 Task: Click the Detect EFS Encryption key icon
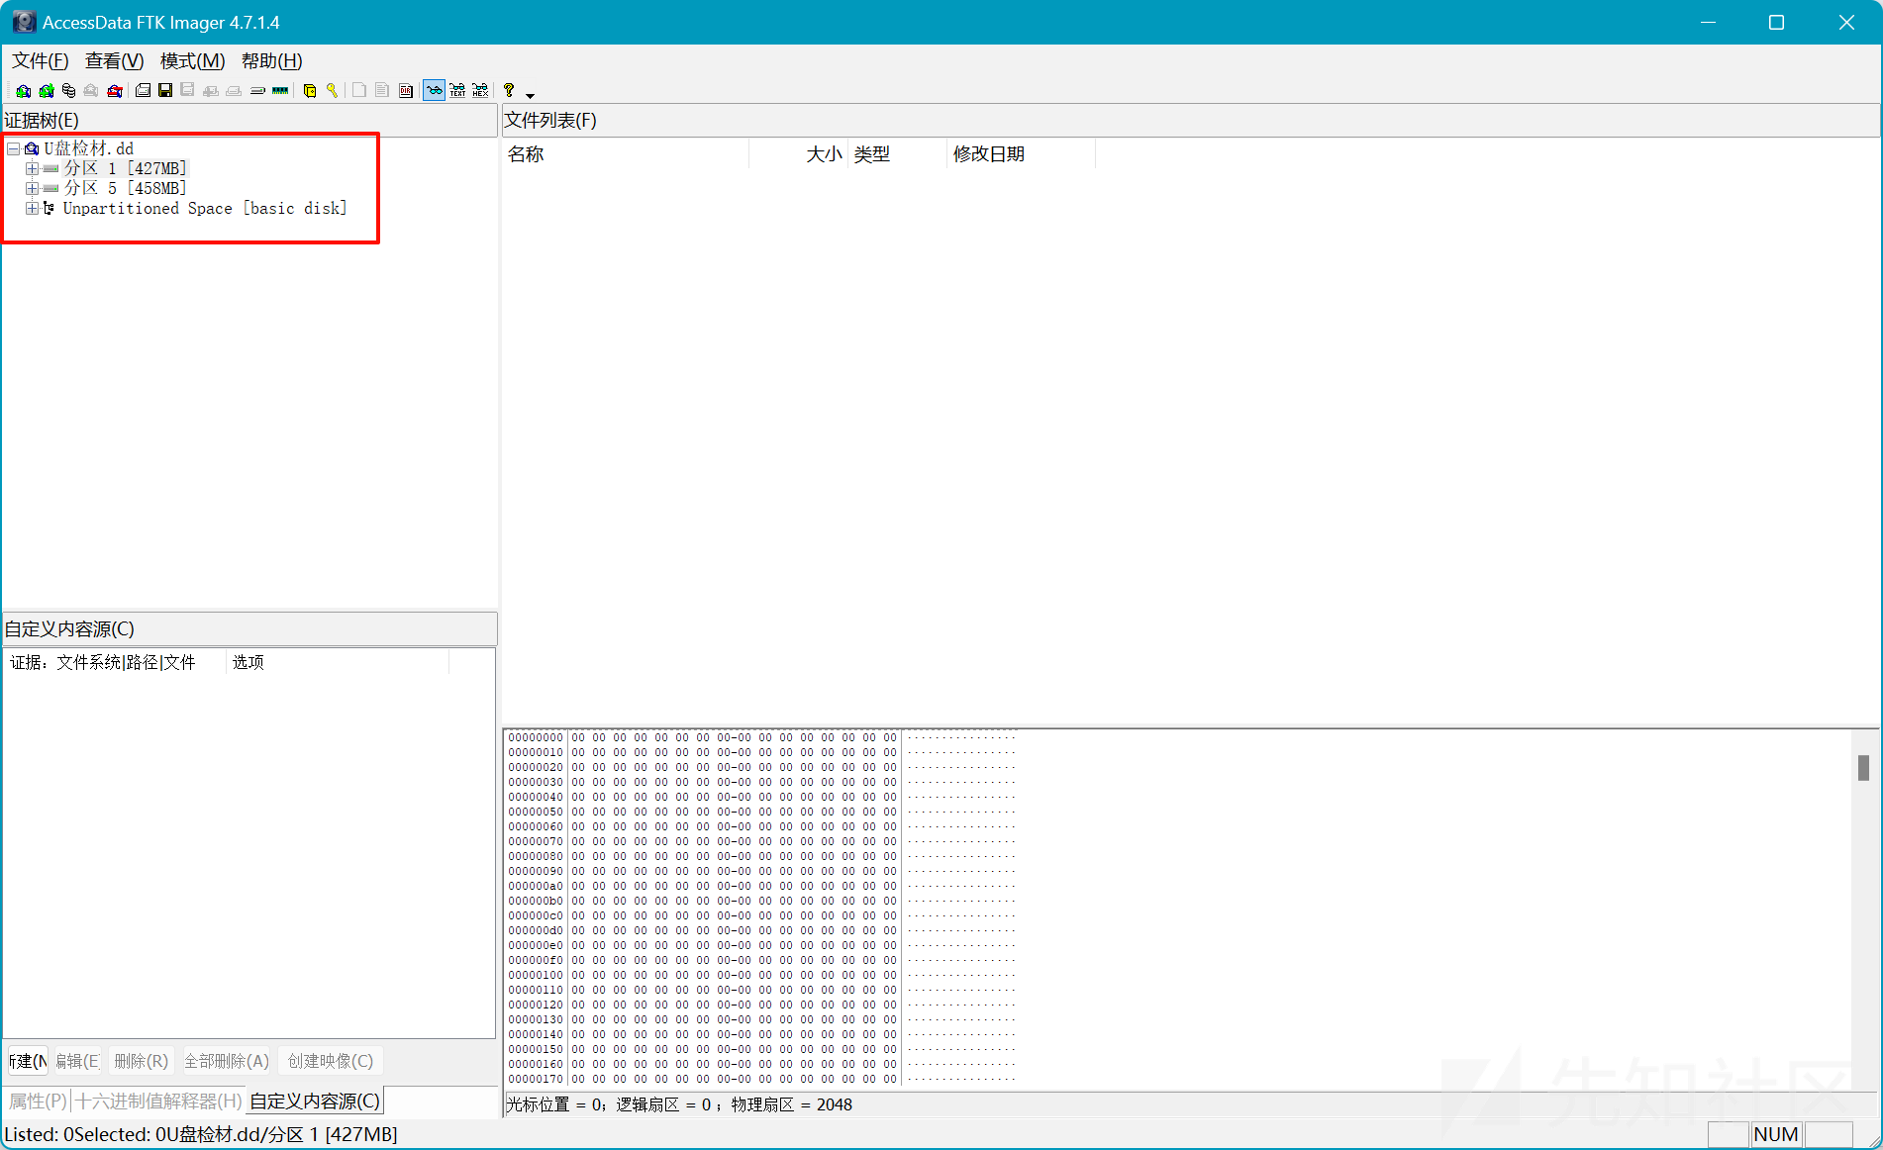click(333, 91)
